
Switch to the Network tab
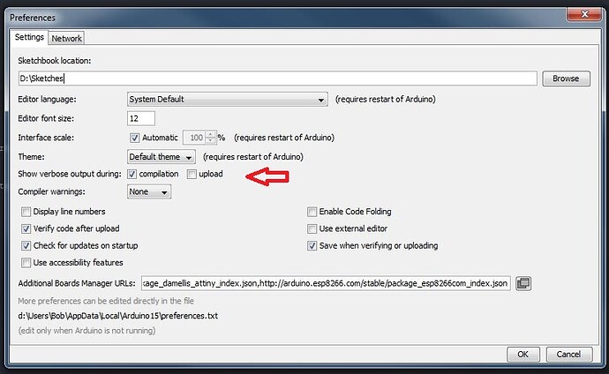tap(66, 39)
